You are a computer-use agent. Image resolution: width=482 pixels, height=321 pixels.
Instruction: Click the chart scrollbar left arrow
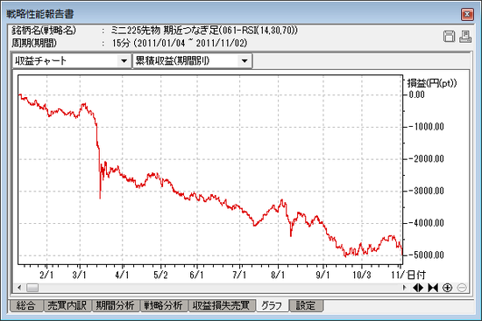(19, 288)
